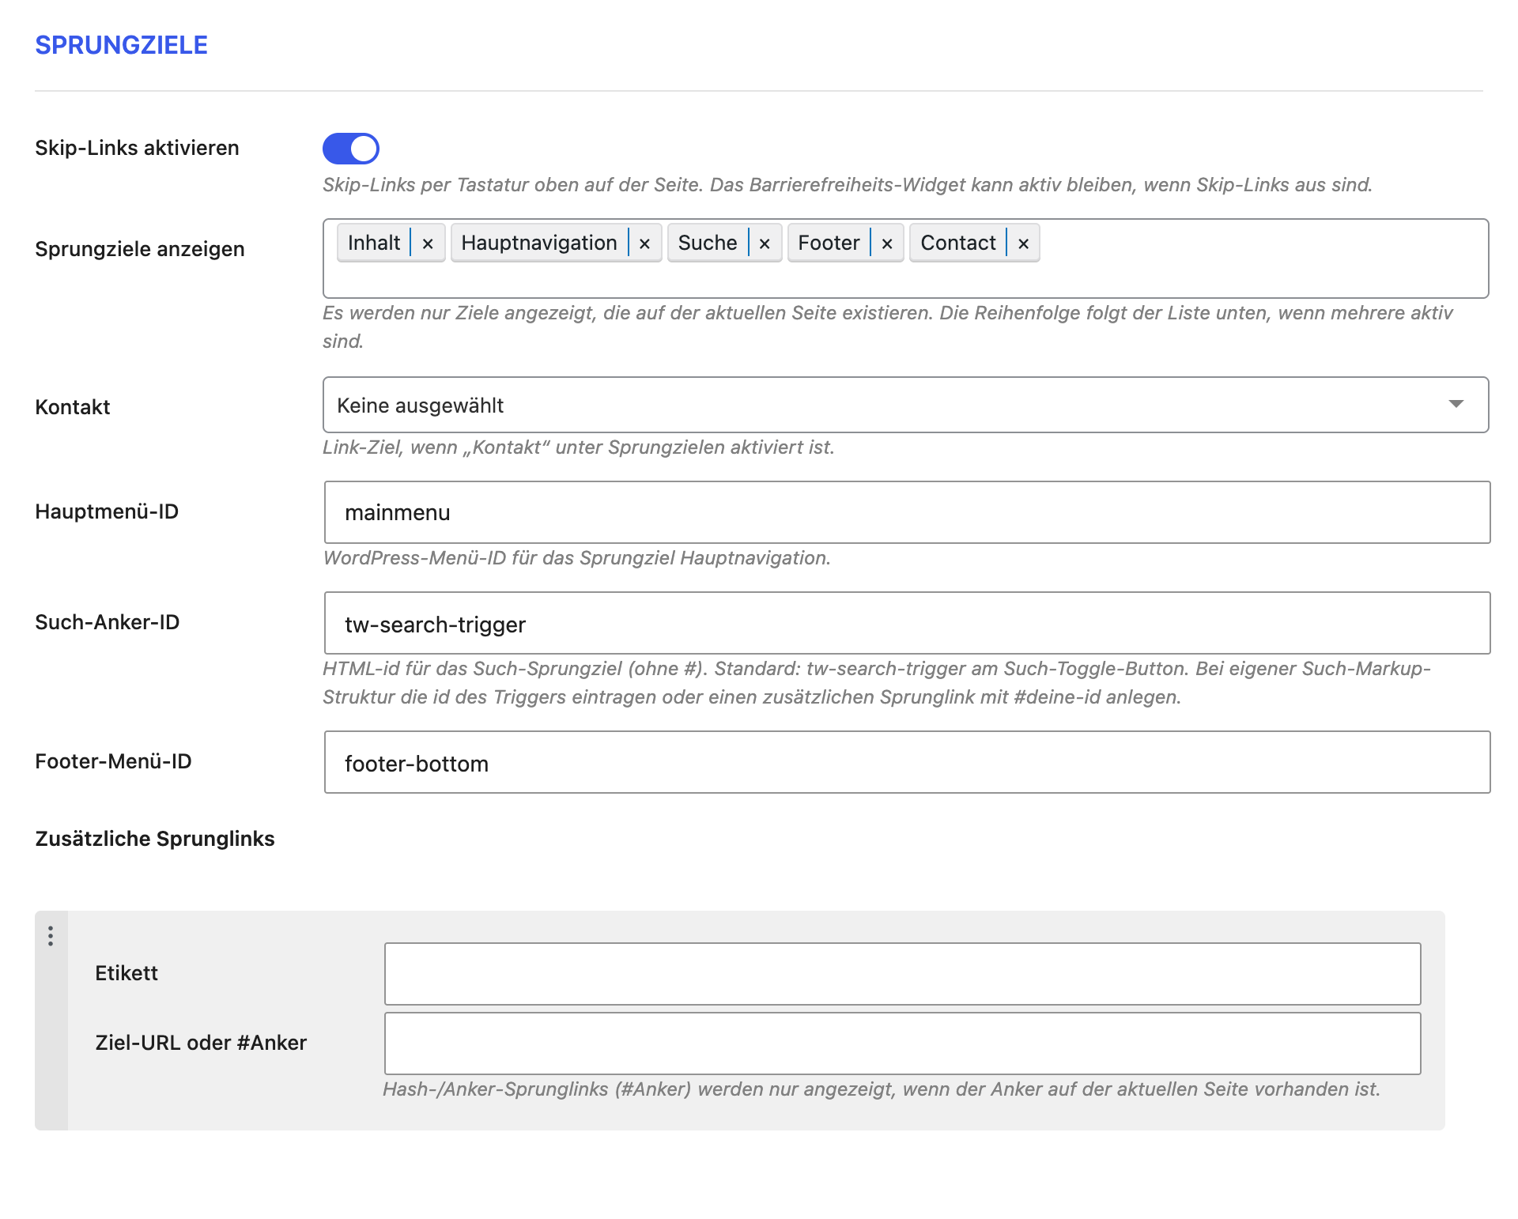Viewport: 1518px width, 1219px height.
Task: Click the Hauptnavigation tag label
Action: 539,243
